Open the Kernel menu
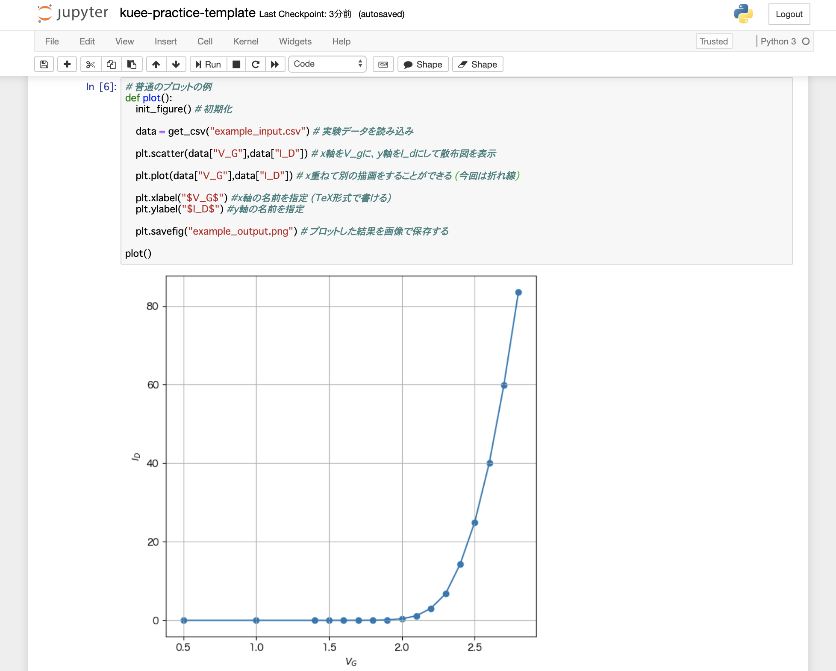Image resolution: width=836 pixels, height=671 pixels. (245, 41)
